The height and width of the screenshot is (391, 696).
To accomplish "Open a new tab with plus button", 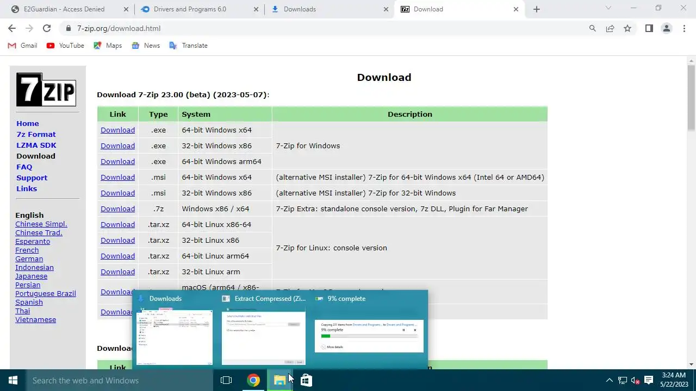I will (536, 9).
